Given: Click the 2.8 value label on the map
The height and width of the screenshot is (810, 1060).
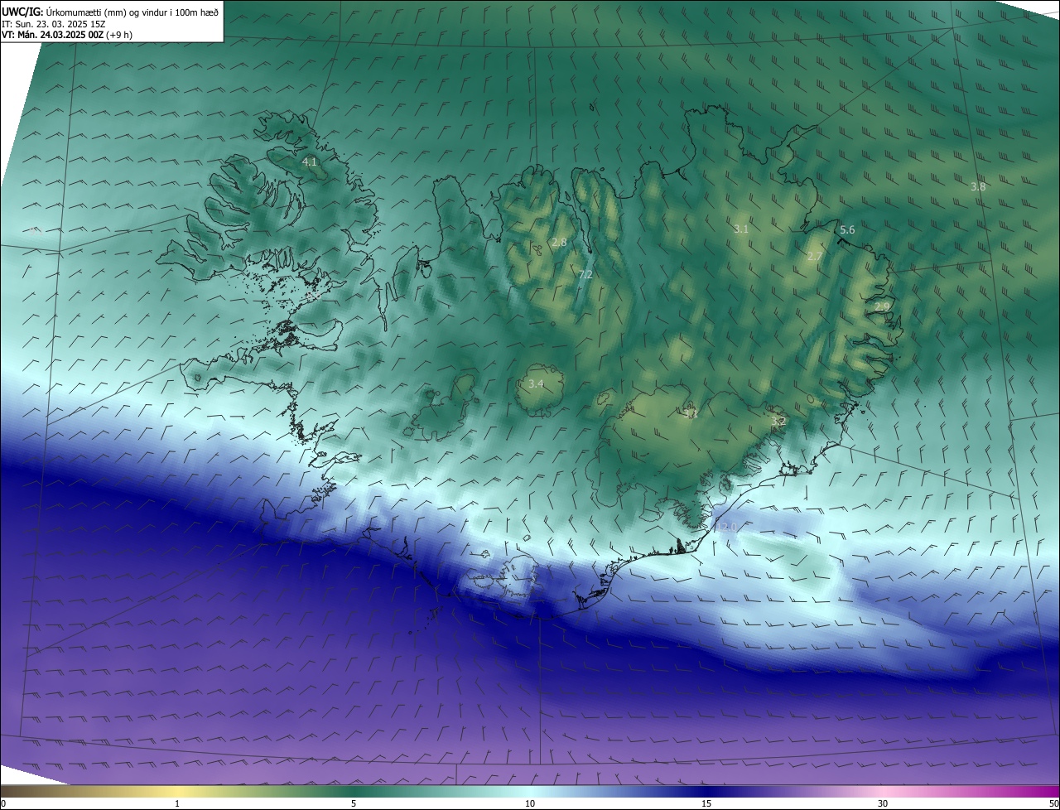Looking at the screenshot, I should tap(559, 243).
